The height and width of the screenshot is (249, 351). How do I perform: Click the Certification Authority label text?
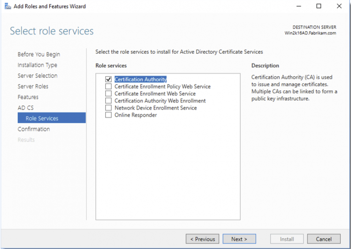click(x=141, y=79)
